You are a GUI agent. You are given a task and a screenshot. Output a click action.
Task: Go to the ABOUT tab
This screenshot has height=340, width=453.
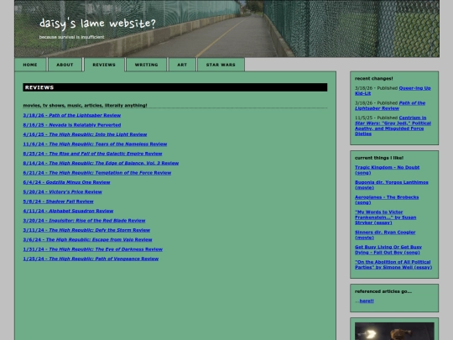[x=65, y=65]
